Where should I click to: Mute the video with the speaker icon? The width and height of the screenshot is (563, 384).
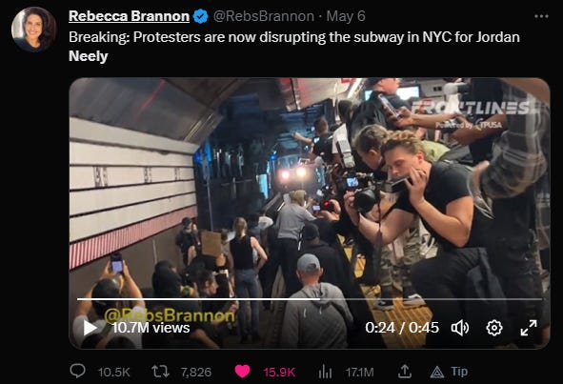(460, 328)
